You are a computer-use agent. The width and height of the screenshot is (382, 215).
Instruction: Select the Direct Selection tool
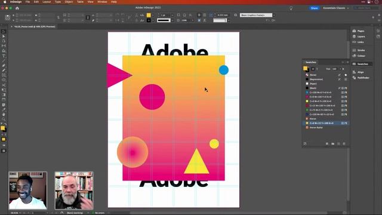(4, 36)
